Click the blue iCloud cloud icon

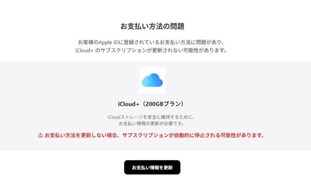coord(152,80)
